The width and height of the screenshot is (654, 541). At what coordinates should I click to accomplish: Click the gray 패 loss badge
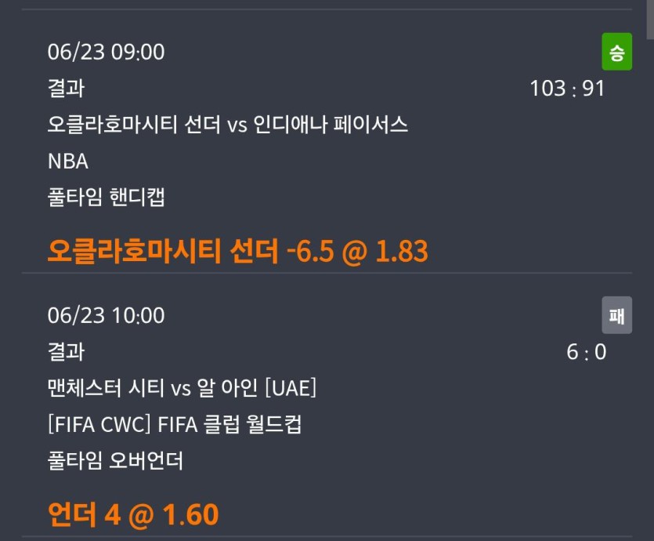pyautogui.click(x=616, y=315)
